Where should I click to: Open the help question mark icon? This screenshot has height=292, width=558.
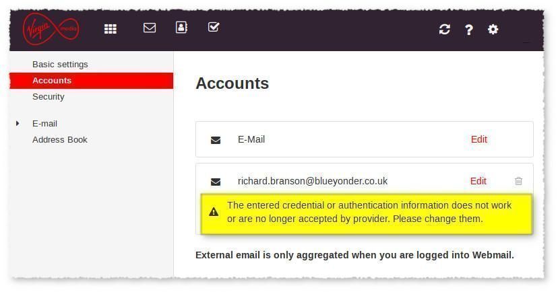tap(469, 29)
